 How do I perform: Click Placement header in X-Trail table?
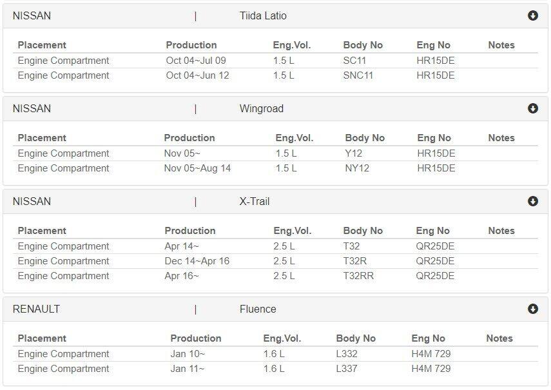tap(42, 231)
